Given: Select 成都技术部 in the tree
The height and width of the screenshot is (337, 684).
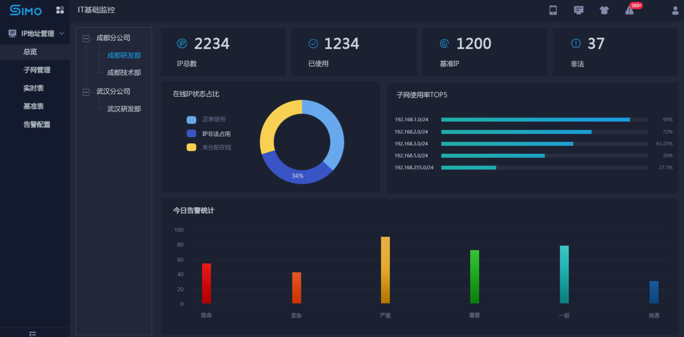Looking at the screenshot, I should pos(124,72).
